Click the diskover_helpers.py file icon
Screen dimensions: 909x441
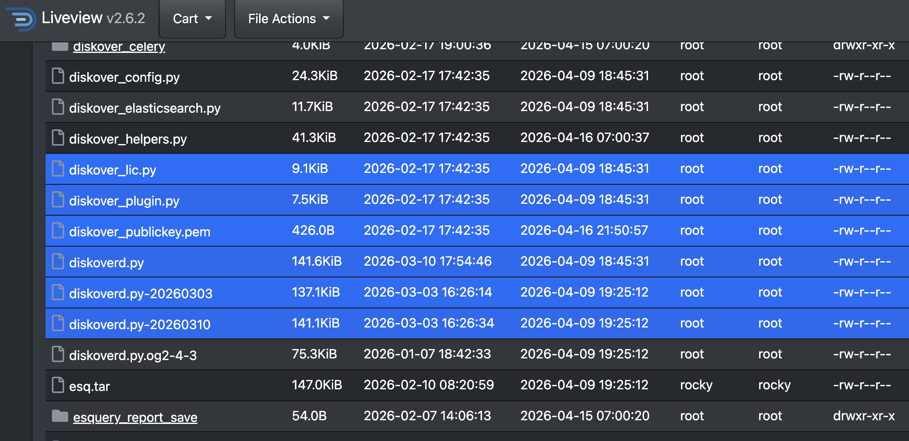[58, 138]
